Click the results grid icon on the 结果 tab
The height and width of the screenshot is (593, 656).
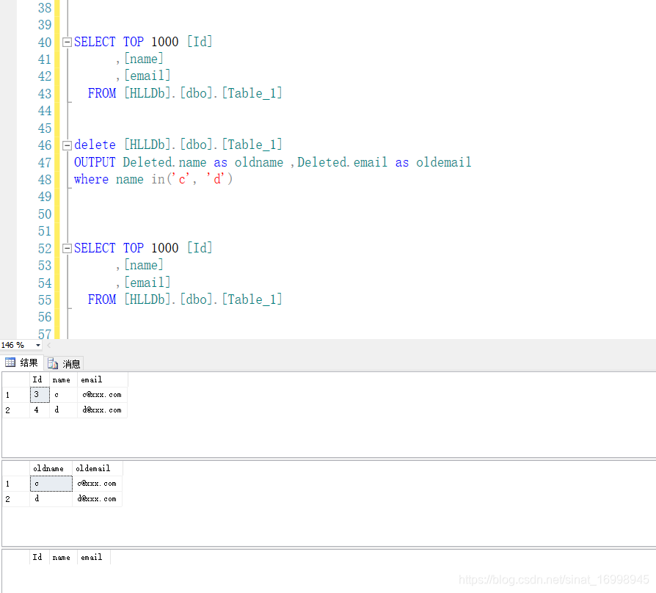[12, 363]
